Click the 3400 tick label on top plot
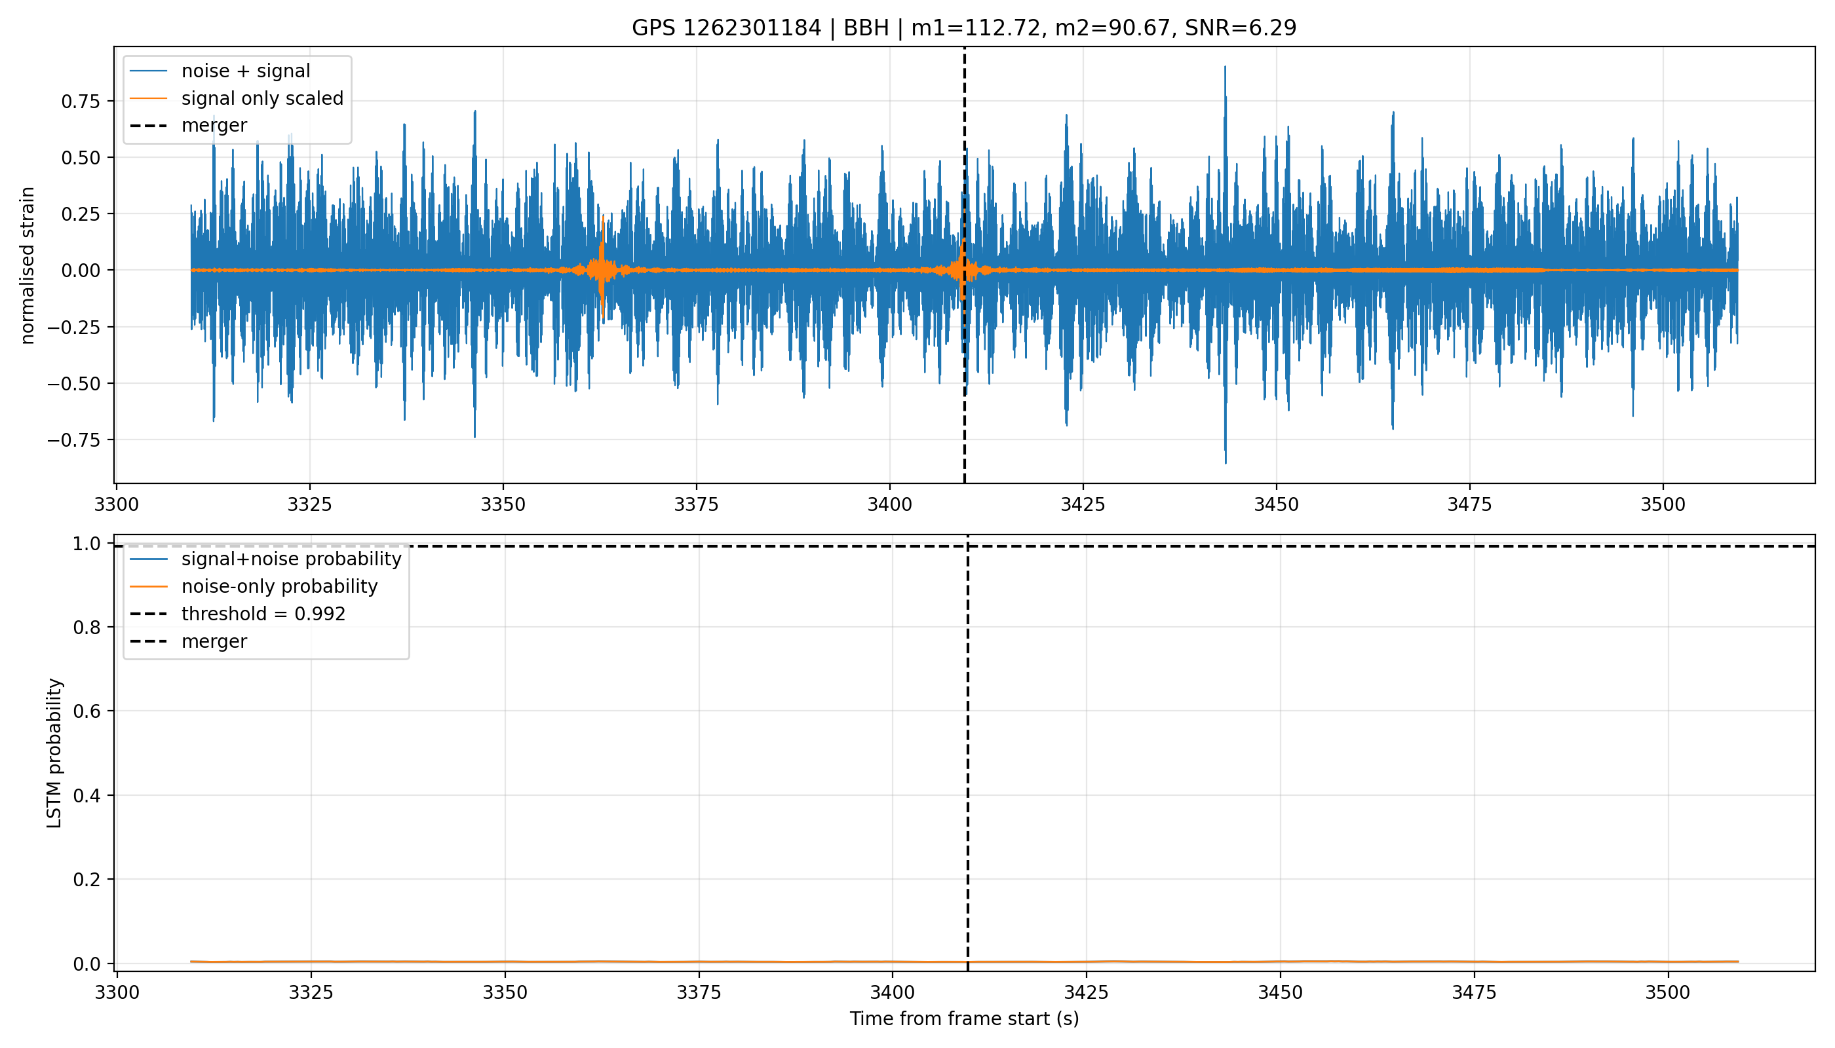The image size is (1835, 1048). [x=889, y=504]
